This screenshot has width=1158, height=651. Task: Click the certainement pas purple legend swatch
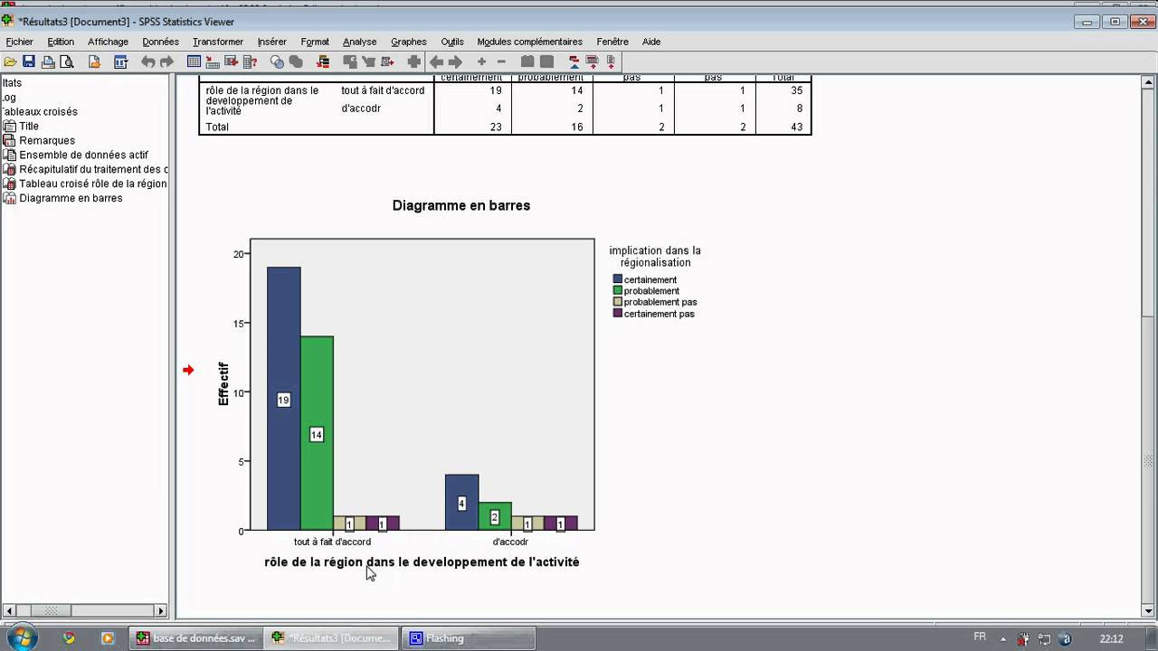(618, 313)
